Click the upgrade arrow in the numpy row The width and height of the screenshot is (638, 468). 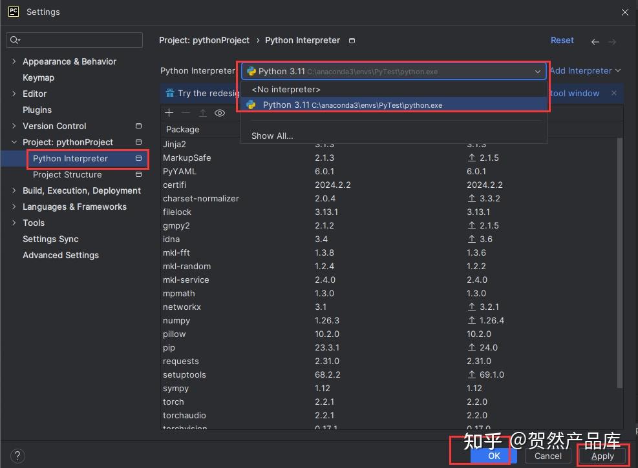472,321
